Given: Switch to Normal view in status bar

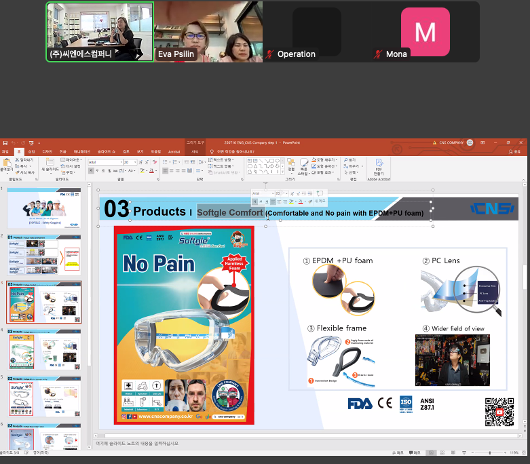Looking at the screenshot, I should point(430,452).
